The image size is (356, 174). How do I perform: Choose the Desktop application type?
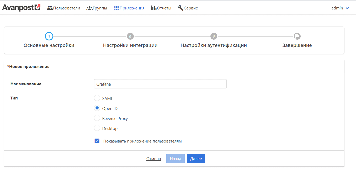point(97,128)
